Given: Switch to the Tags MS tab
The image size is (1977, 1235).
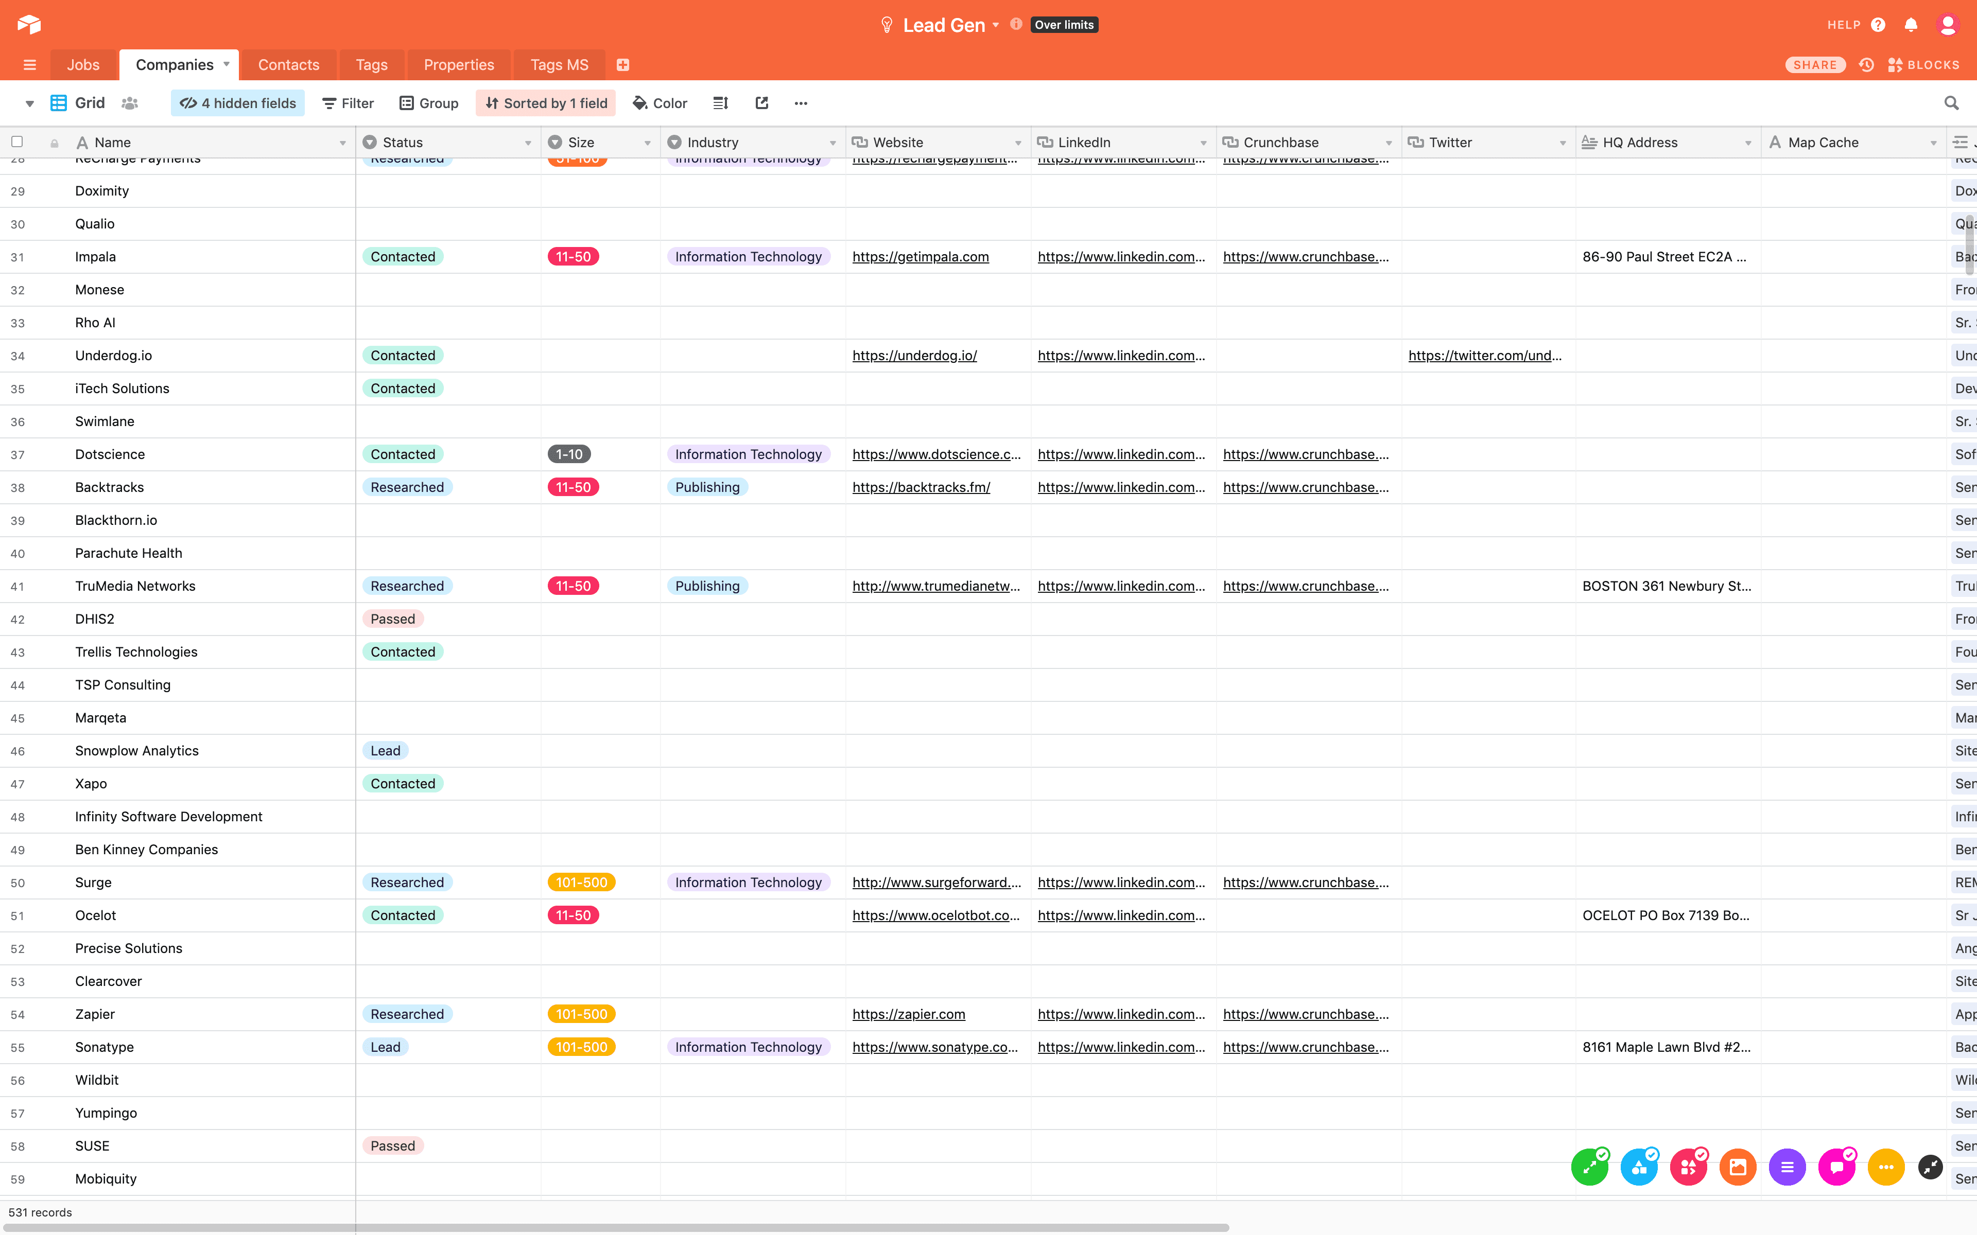Looking at the screenshot, I should coord(559,64).
